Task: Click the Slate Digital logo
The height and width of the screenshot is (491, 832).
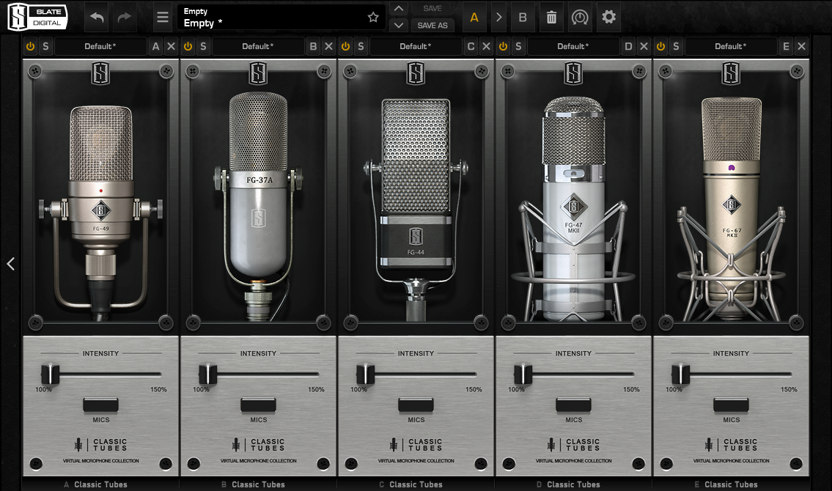Action: coord(35,15)
